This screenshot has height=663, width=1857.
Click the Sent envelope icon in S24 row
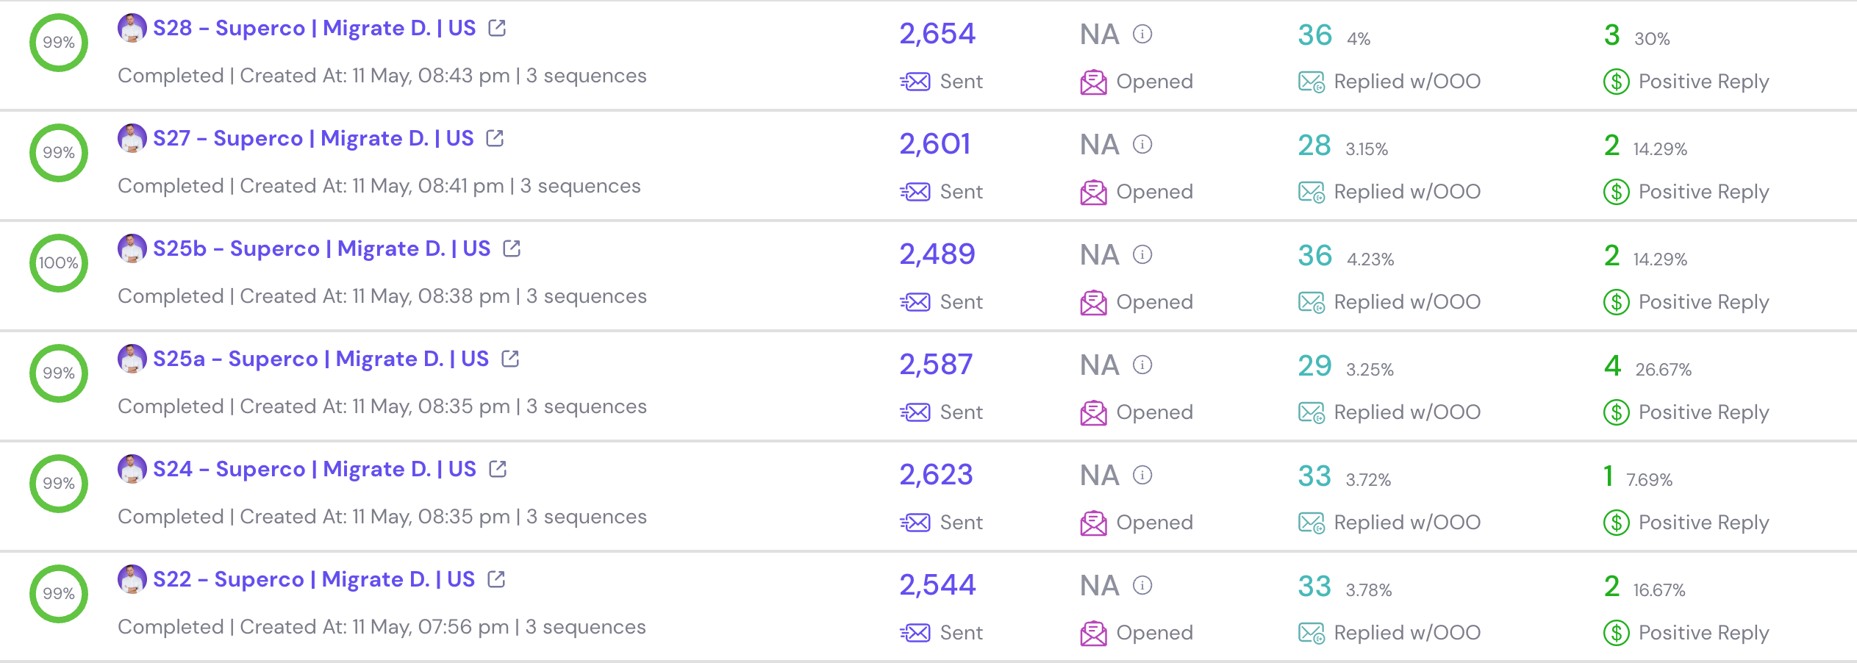pyautogui.click(x=915, y=523)
